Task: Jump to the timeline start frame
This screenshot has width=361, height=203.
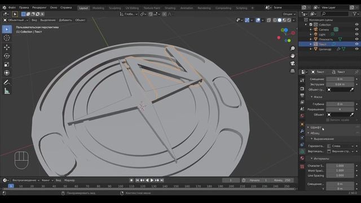Action: tap(137, 180)
